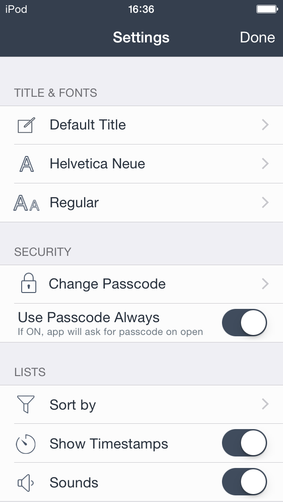Disable the Show Timestamps switch
Image resolution: width=283 pixels, height=502 pixels.
tap(245, 443)
